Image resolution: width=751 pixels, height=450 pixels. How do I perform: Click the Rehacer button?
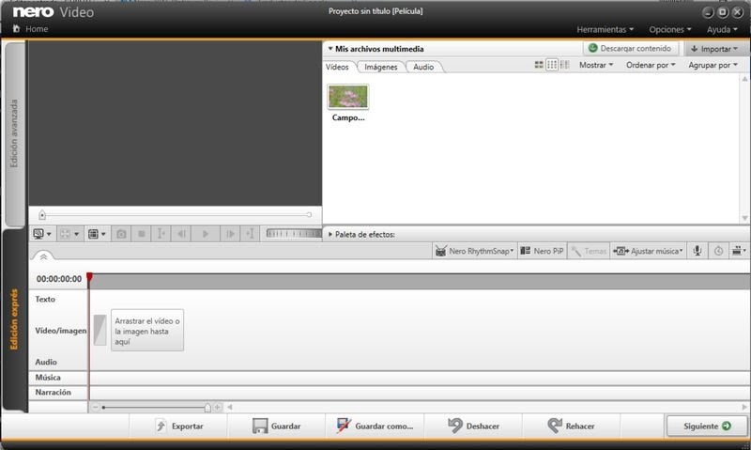pyautogui.click(x=571, y=426)
